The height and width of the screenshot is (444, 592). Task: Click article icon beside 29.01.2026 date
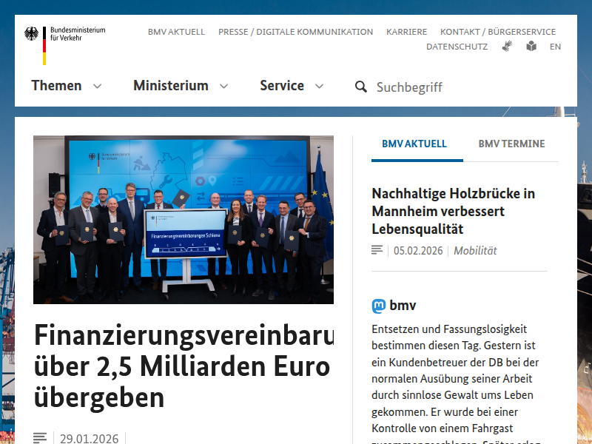click(40, 438)
